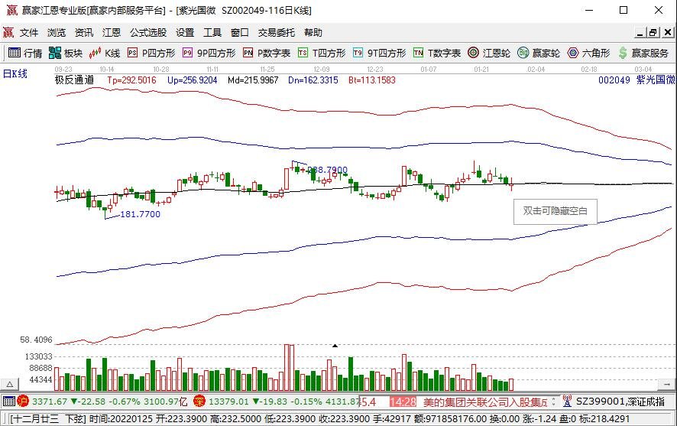Click the 14:28 news time stamp
Viewport: 677px width, 426px height.
(403, 402)
